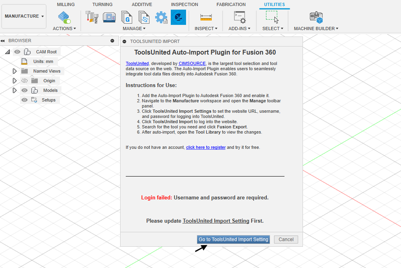Expand the Models tree node
This screenshot has width=401, height=268.
point(14,90)
